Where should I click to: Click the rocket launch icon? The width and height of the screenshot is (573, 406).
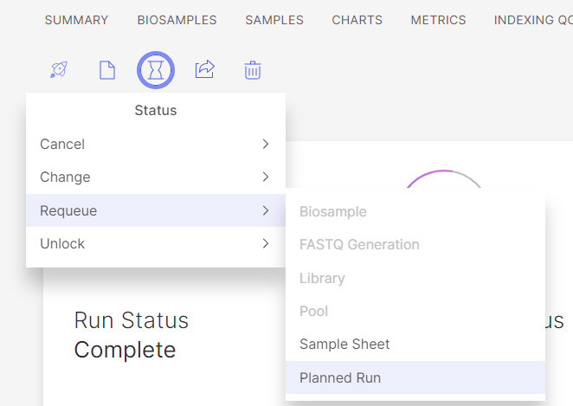pyautogui.click(x=59, y=70)
